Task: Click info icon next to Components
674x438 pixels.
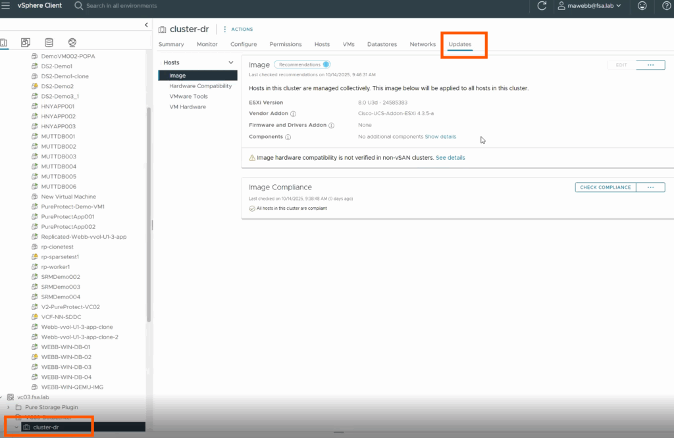Action: tap(288, 137)
